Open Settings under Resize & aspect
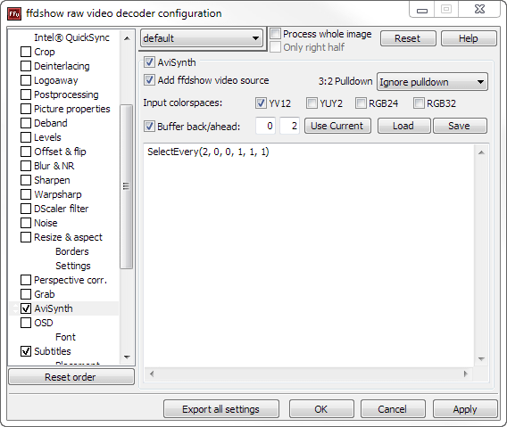 coord(73,266)
